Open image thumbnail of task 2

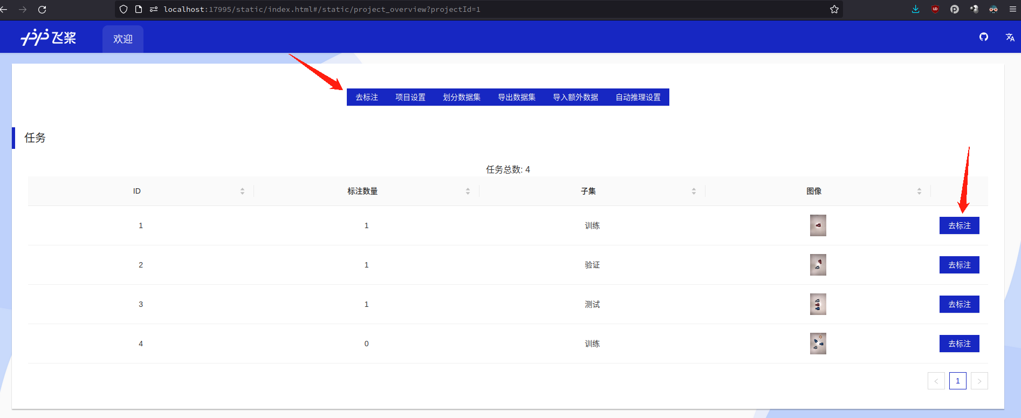(818, 265)
